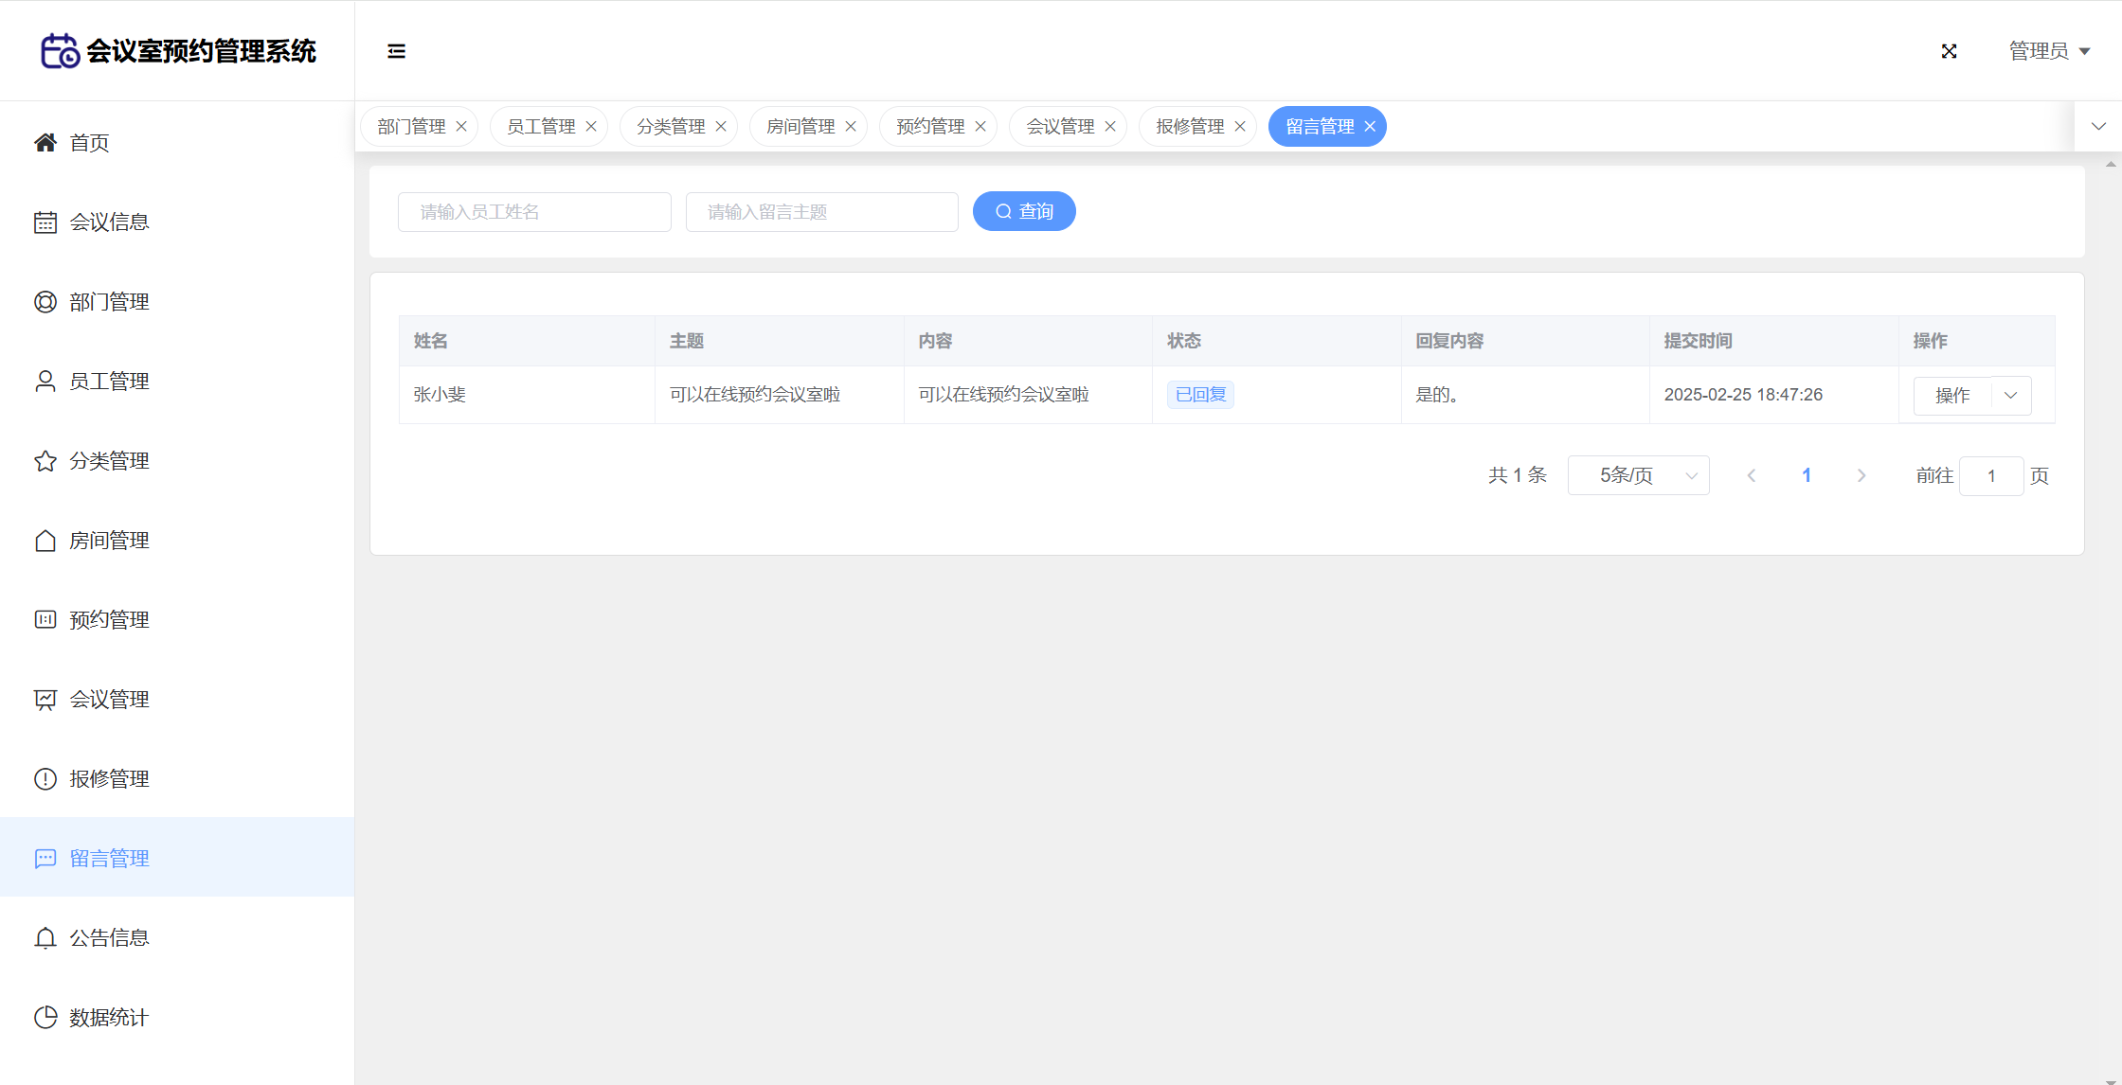This screenshot has width=2122, height=1085.
Task: Open 报修管理 via its warning icon
Action: 45,779
